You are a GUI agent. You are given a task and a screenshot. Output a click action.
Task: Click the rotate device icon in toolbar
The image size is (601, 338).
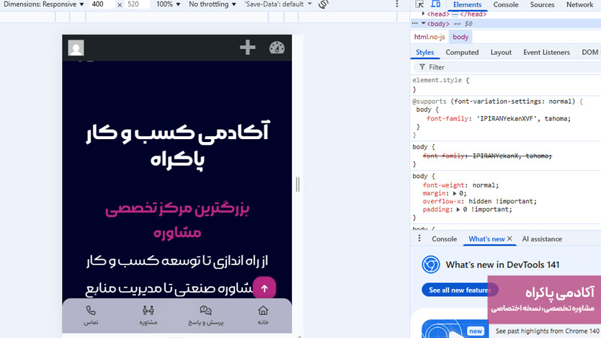[324, 4]
